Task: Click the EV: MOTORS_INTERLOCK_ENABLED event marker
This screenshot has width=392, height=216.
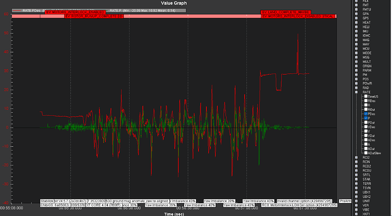Action: tap(75, 12)
